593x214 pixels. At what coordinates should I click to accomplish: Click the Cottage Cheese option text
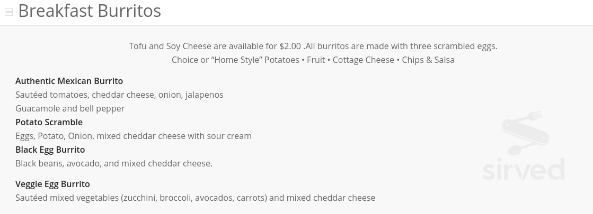tap(364, 60)
